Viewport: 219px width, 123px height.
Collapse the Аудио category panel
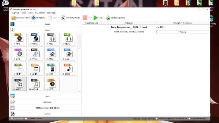pyautogui.click(x=46, y=30)
